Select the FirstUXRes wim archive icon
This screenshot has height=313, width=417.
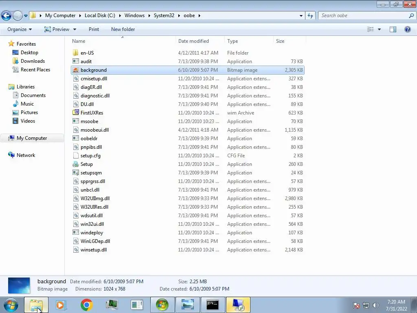[75, 112]
